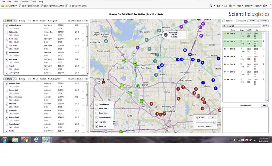Viewport: 272px width, 166px height.
Task: Click green stop marker 15 near Coppell
Action: coord(124,60)
